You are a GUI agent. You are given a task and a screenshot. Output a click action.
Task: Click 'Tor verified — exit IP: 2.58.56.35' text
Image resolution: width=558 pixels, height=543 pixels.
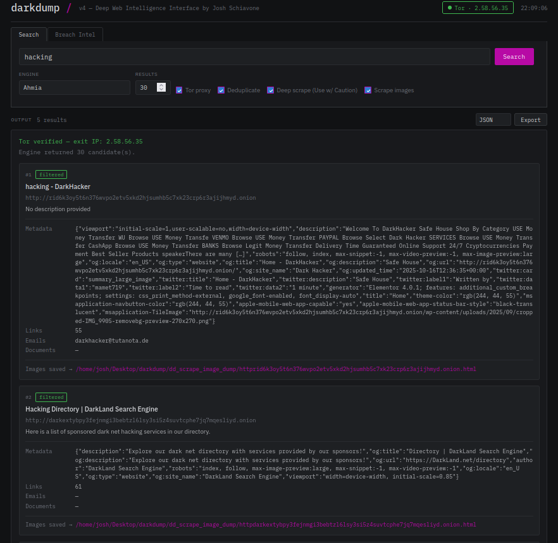point(81,142)
